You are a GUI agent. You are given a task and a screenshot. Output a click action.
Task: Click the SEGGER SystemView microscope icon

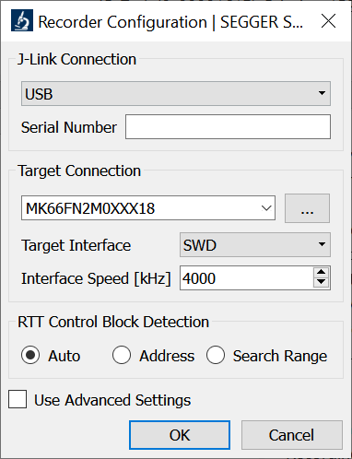[22, 20]
